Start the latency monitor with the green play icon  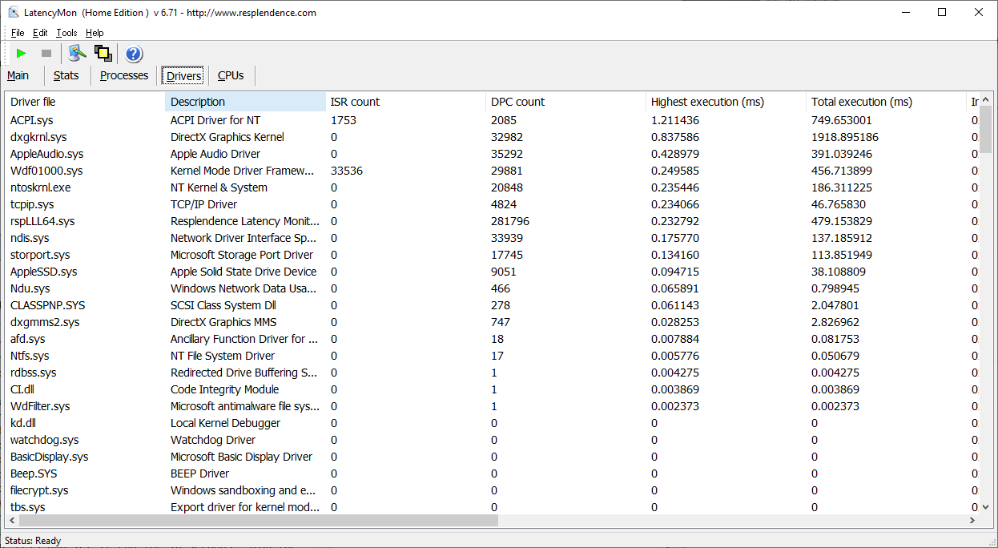22,54
